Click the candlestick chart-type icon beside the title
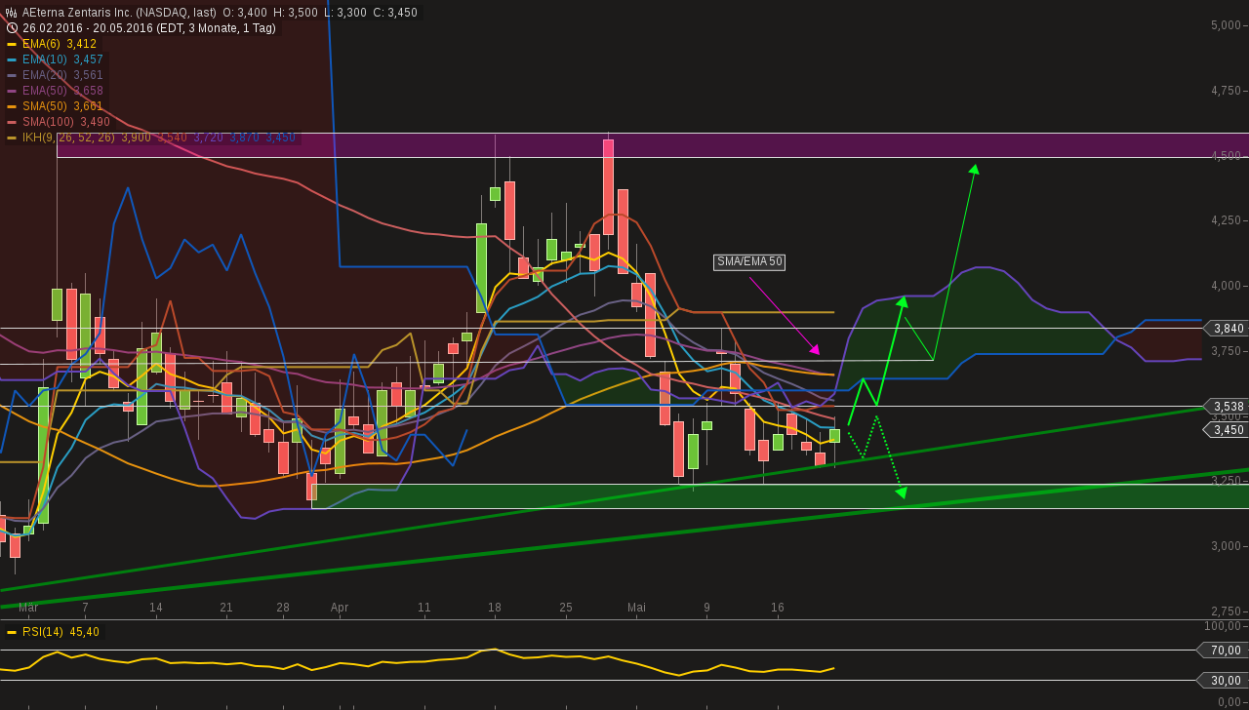The height and width of the screenshot is (710, 1249). 12,13
